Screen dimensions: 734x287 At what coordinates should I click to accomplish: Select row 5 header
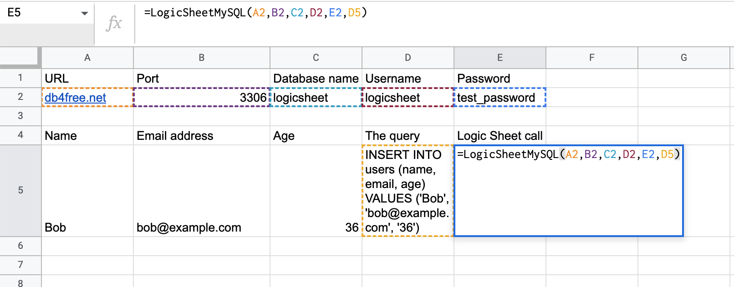pos(20,190)
